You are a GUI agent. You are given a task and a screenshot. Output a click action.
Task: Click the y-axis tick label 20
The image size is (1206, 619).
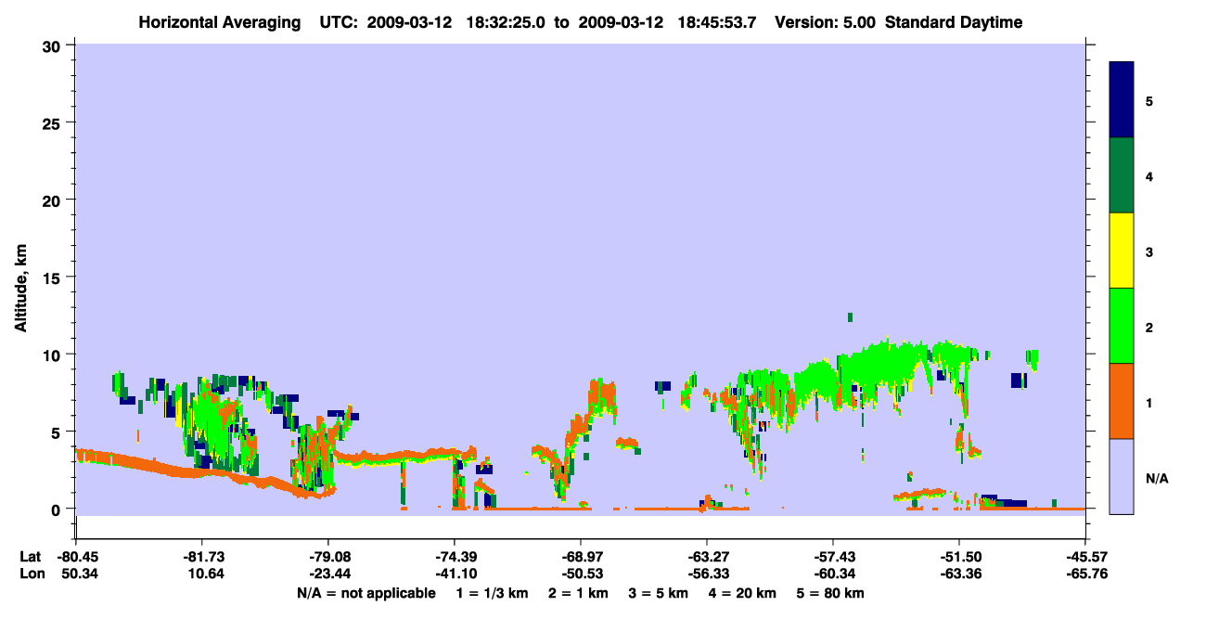click(54, 200)
